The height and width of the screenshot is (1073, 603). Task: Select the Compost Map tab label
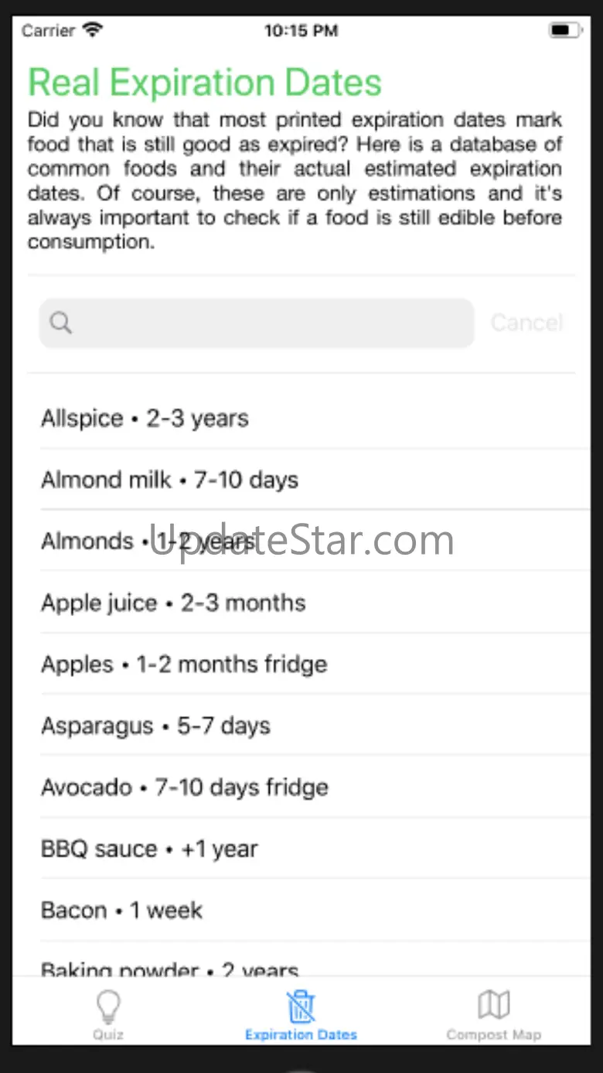tap(493, 1034)
